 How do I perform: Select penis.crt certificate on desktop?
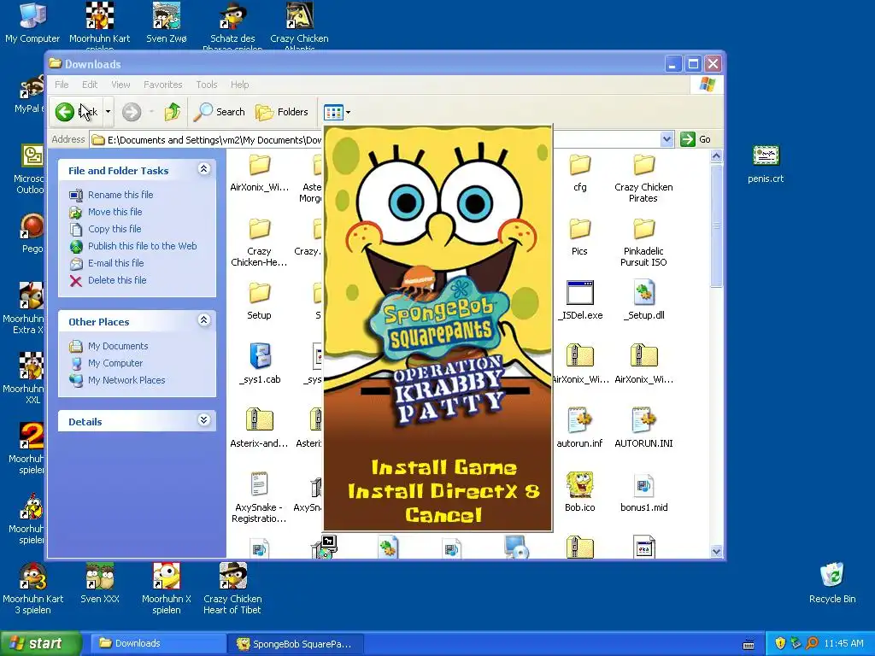(766, 164)
